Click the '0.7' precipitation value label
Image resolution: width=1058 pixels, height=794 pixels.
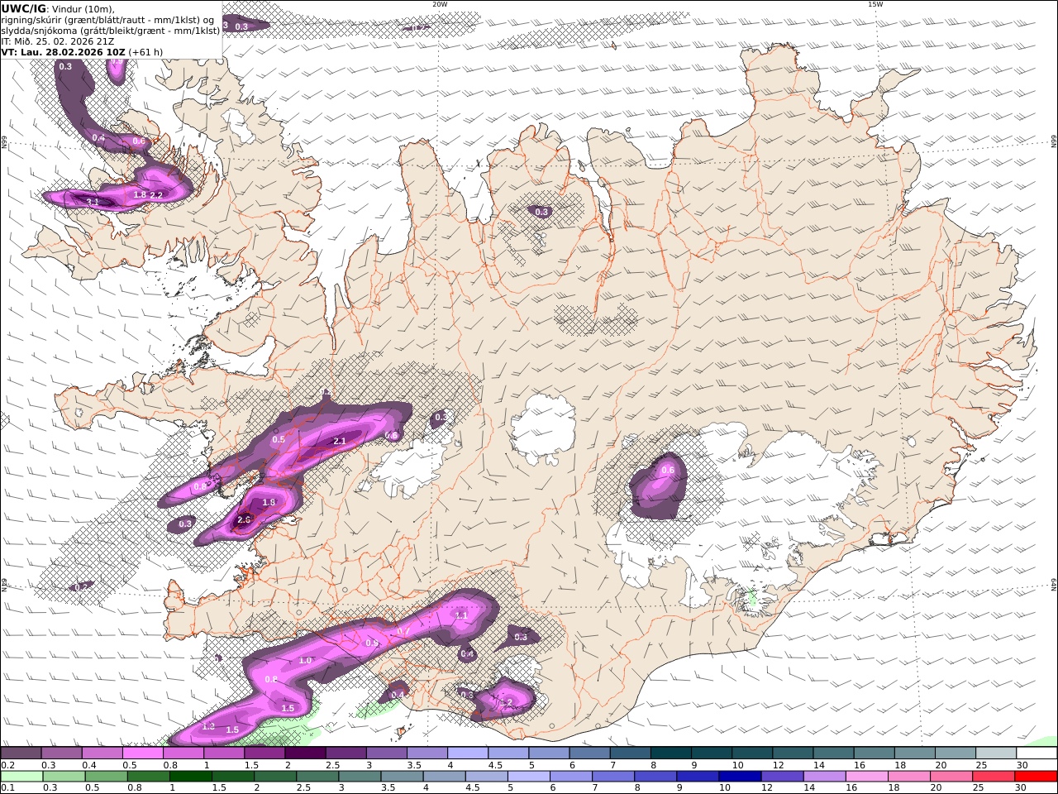coord(404,631)
